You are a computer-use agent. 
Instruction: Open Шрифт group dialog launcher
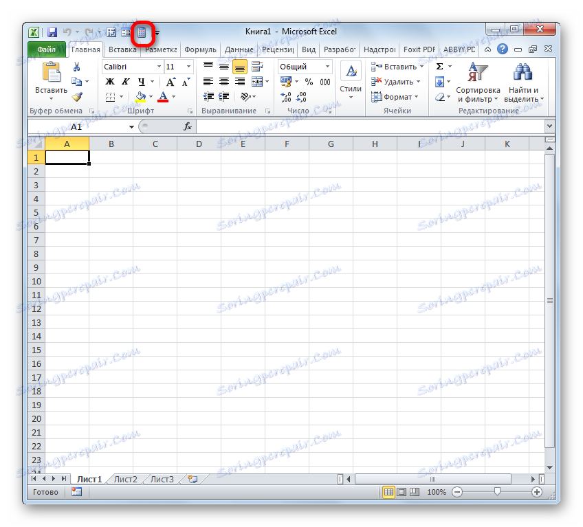click(x=190, y=111)
